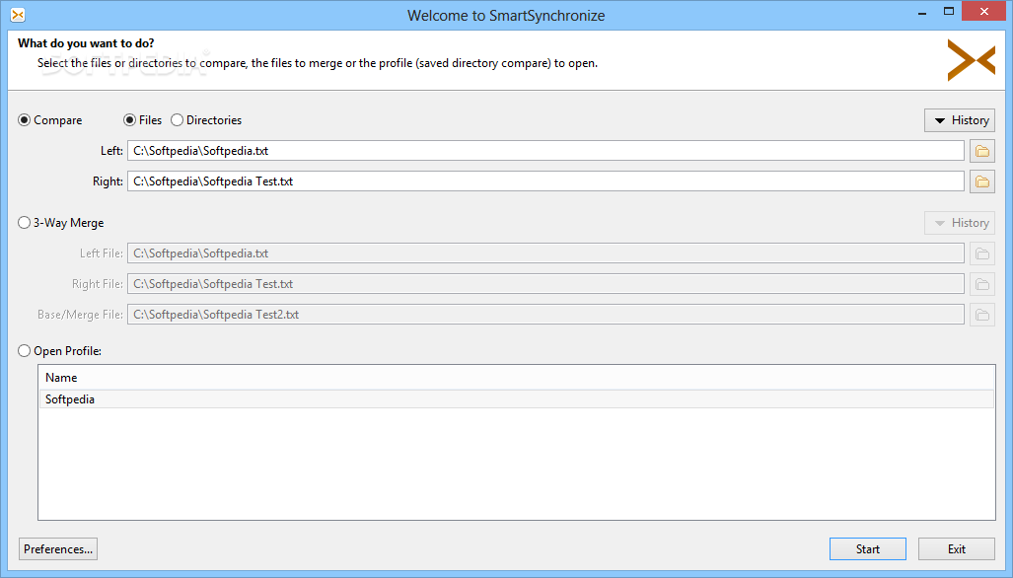This screenshot has height=578, width=1013.
Task: Browse for the Right compare file
Action: tap(982, 181)
